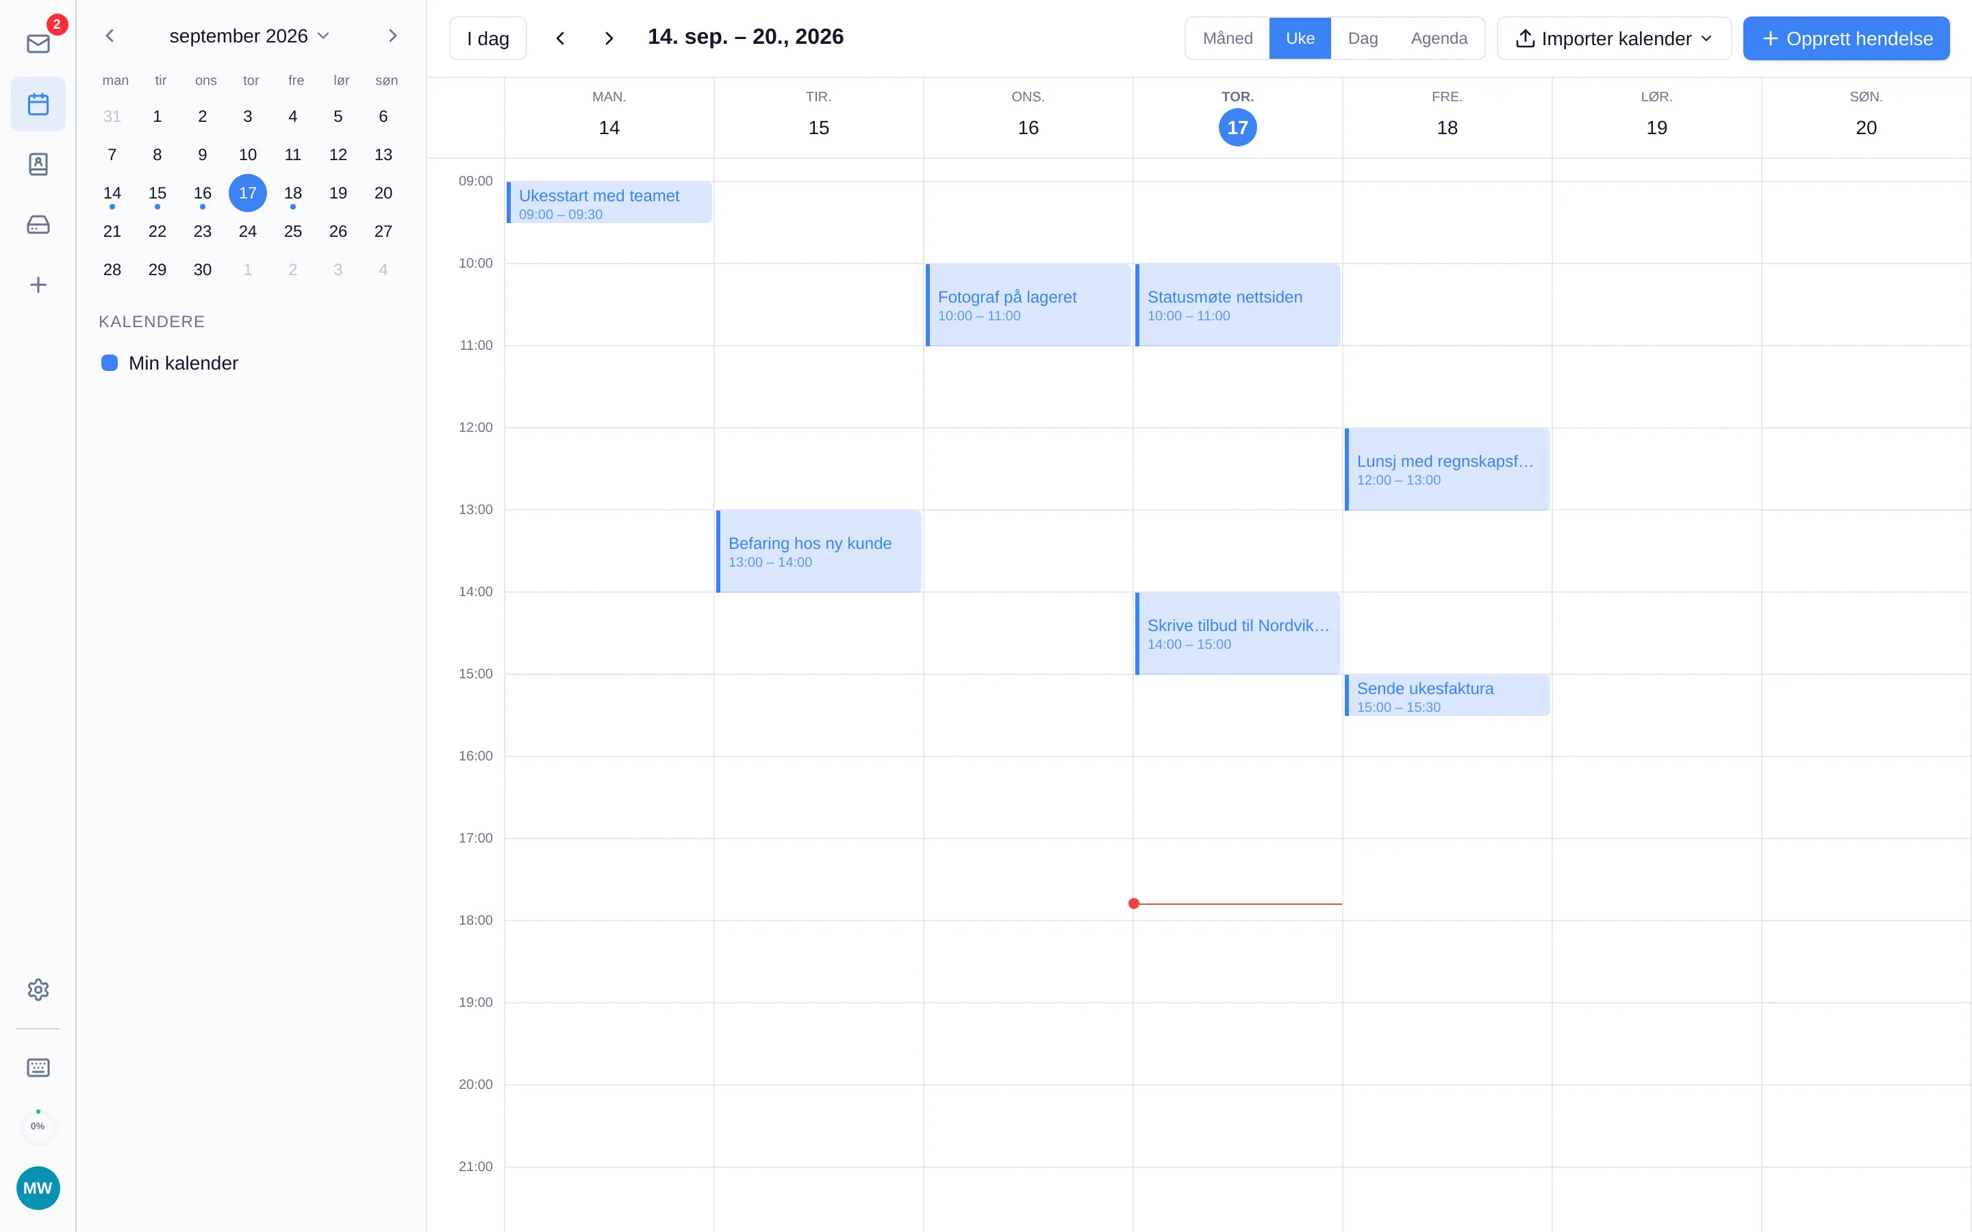
Task: Open Lunsj med regnskapsf… event
Action: [1448, 470]
